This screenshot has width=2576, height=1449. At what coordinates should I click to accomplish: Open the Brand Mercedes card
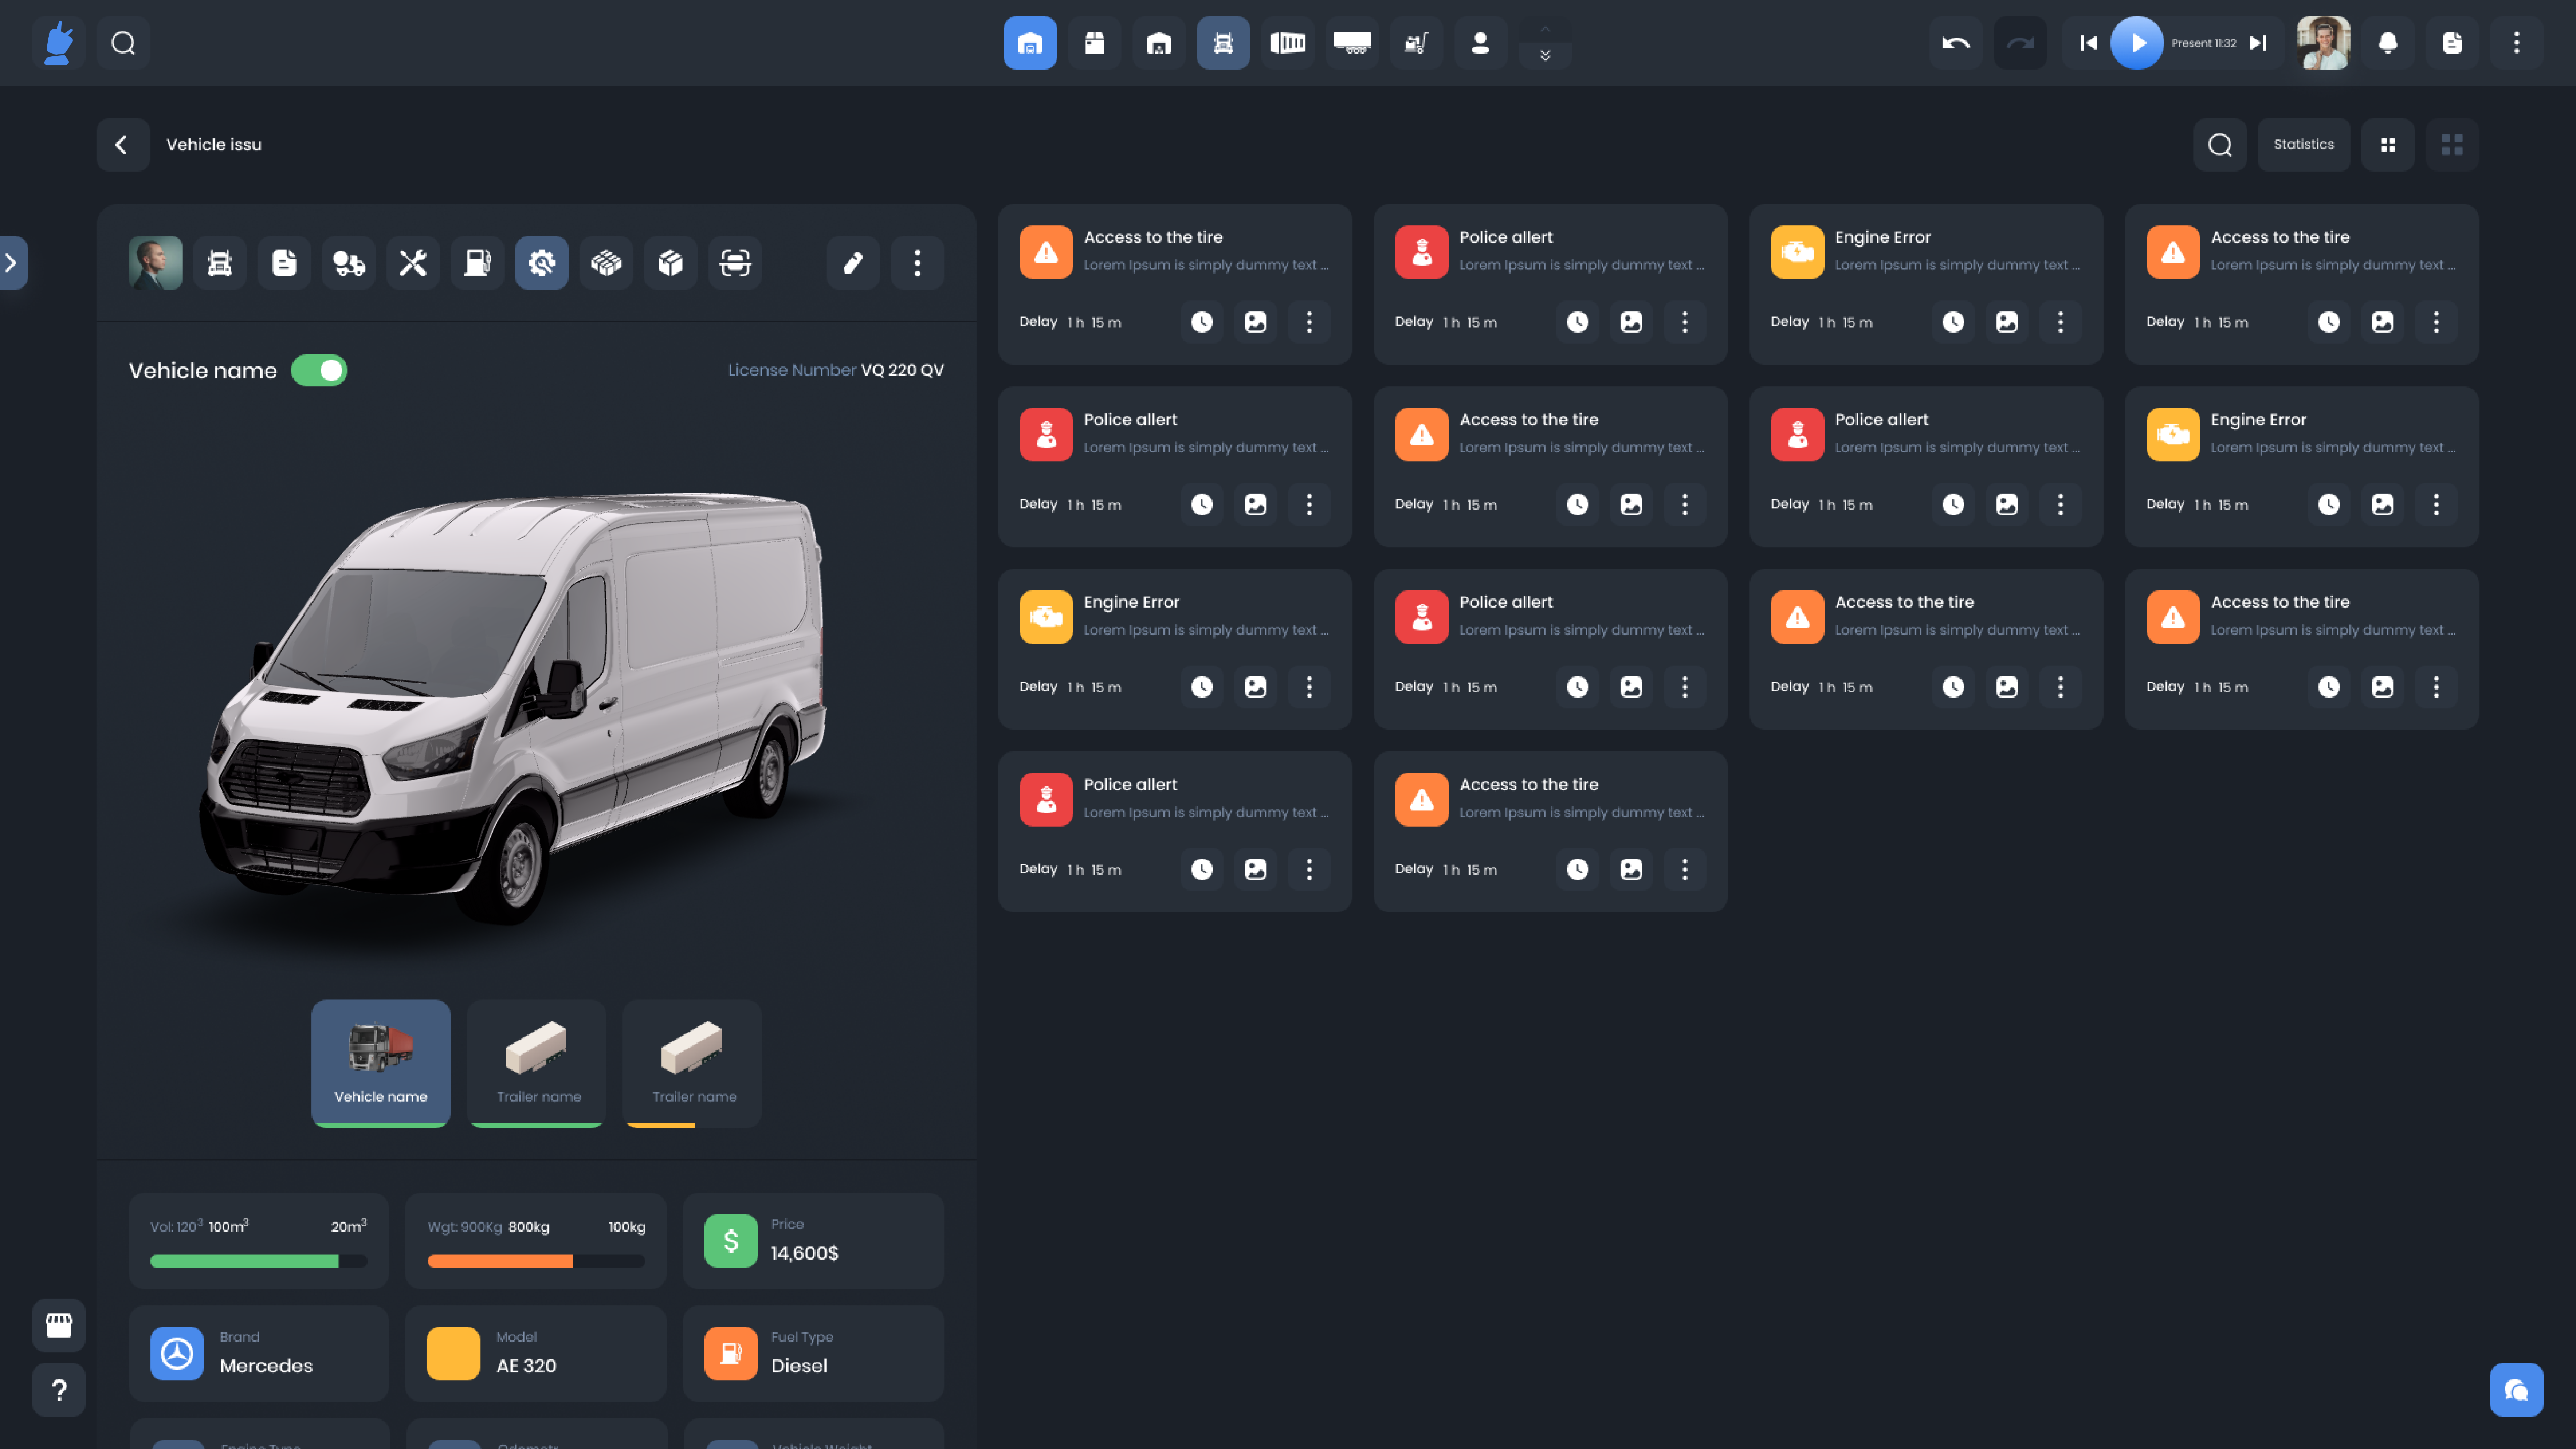pyautogui.click(x=259, y=1353)
